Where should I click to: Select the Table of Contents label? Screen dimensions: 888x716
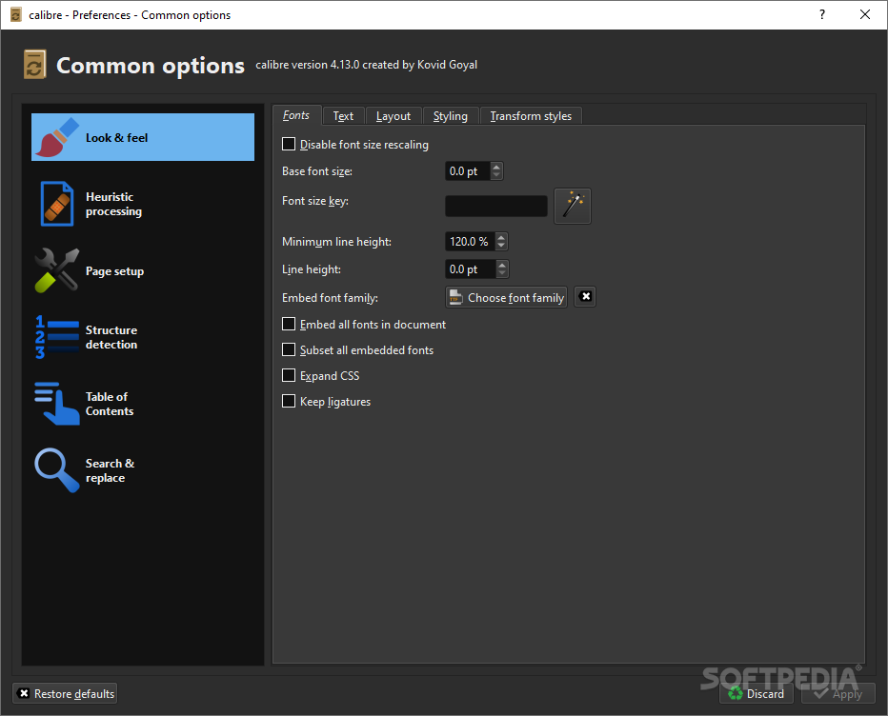click(110, 404)
